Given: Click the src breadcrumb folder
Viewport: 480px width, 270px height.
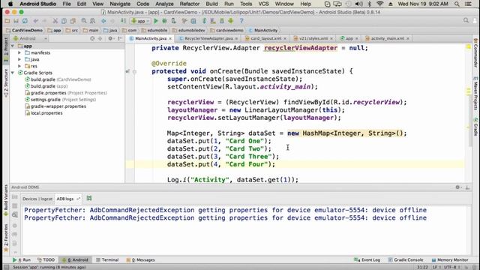Looking at the screenshot, I should [72, 30].
